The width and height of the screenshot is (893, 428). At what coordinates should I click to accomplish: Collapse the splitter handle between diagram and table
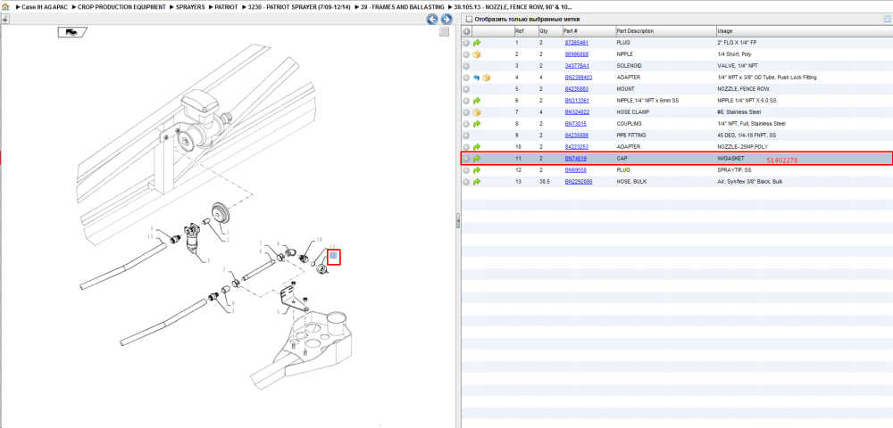(458, 221)
